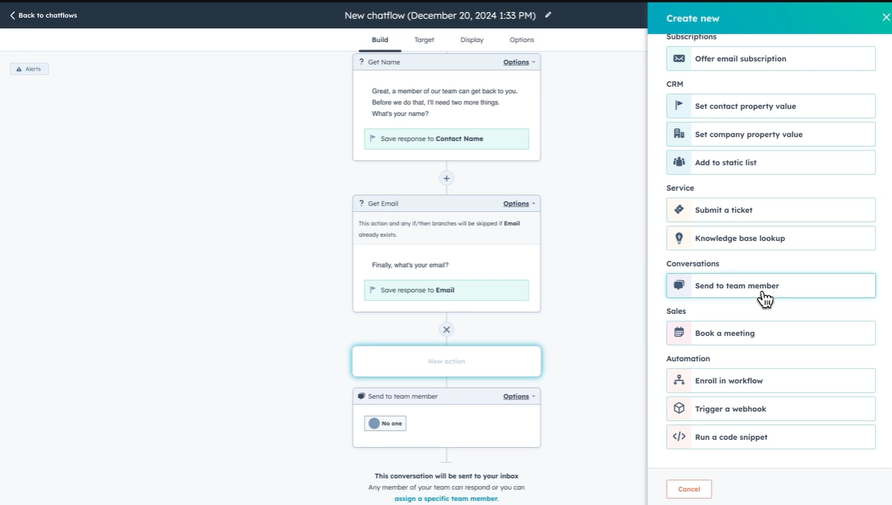The height and width of the screenshot is (505, 892).
Task: Click the Get Name card header
Action: point(446,62)
